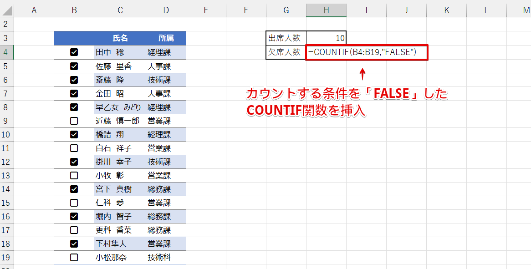Select the name cell 掛川 幸子
Screen dimensions: 531x269
[x=120, y=162]
